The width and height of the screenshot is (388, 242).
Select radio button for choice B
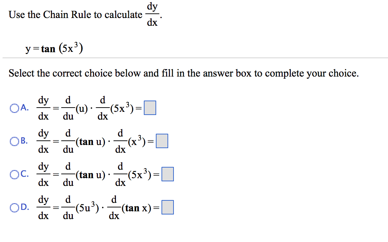14,141
